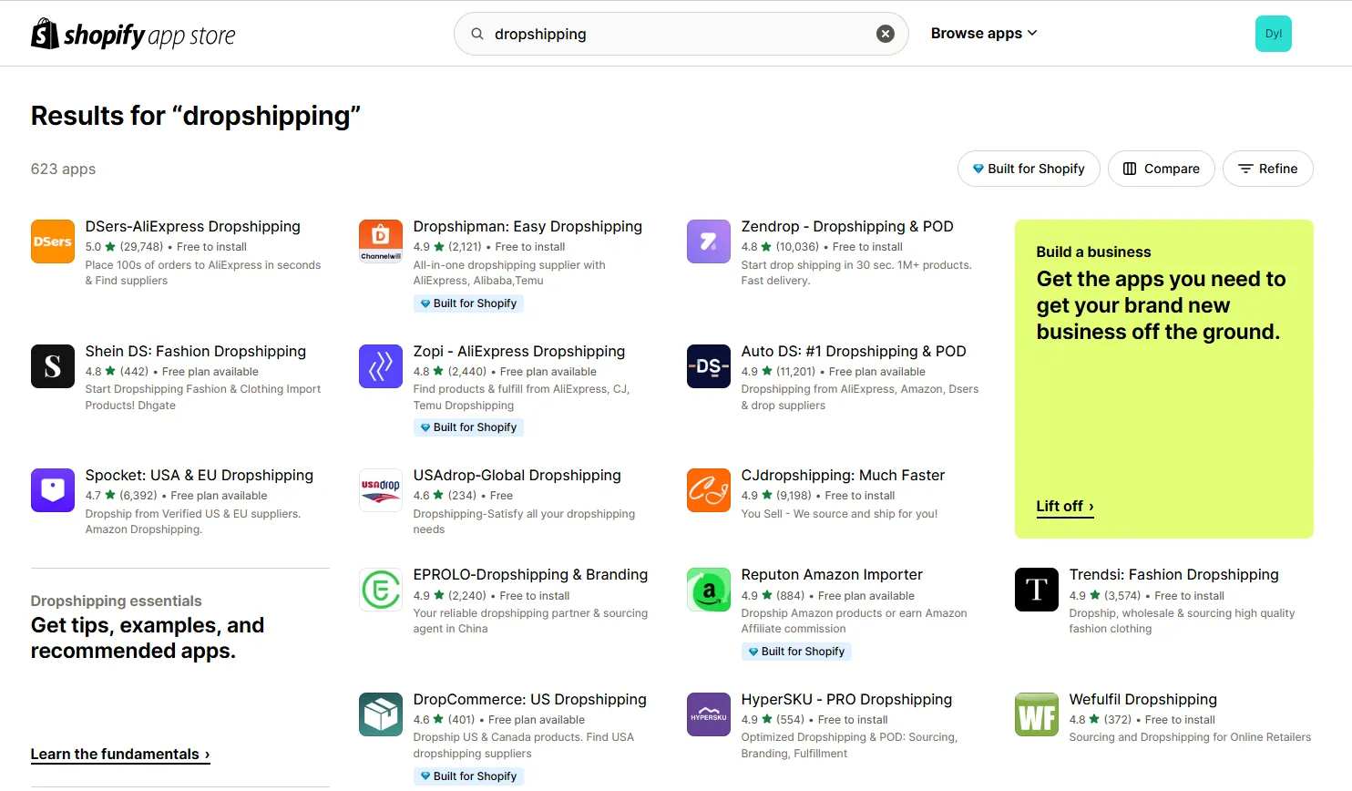Viewport: 1352px width, 791px height.
Task: Clear the dropshipping search query
Action: 886,34
